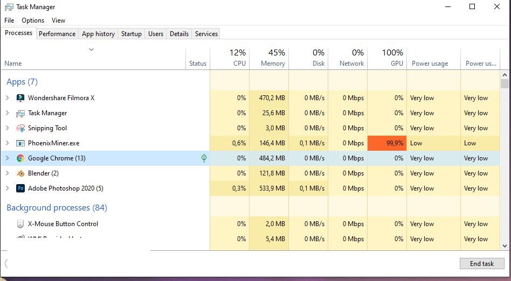Select the X-Mouse Button Control row name

63,224
